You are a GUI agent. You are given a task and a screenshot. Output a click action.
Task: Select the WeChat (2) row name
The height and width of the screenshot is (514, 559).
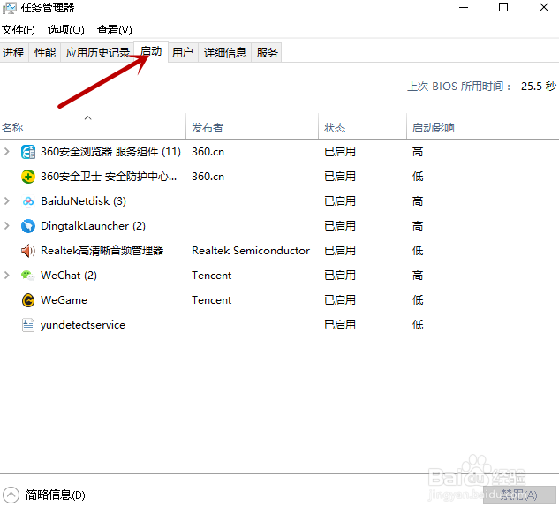pyautogui.click(x=69, y=276)
